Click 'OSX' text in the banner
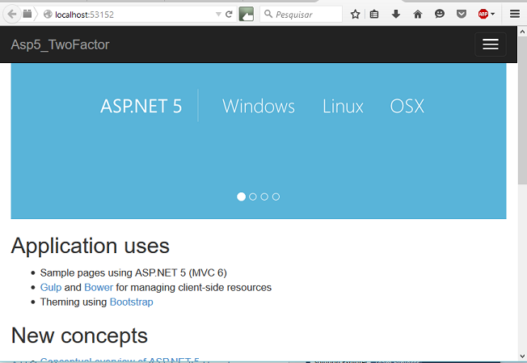The width and height of the screenshot is (527, 363). pos(407,106)
